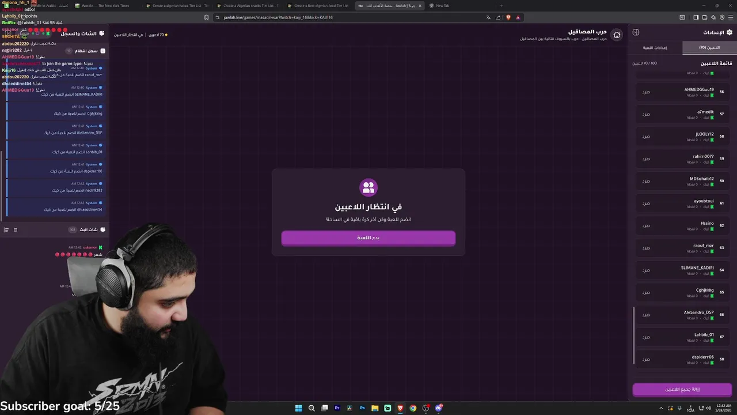737x415 pixels.
Task: Click the settings gear icon
Action: click(730, 32)
